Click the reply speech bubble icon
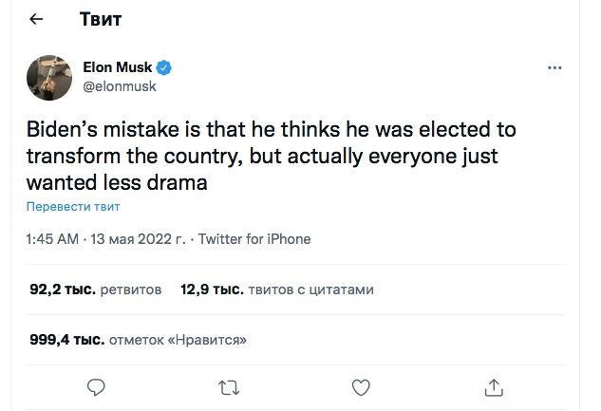 tap(95, 386)
